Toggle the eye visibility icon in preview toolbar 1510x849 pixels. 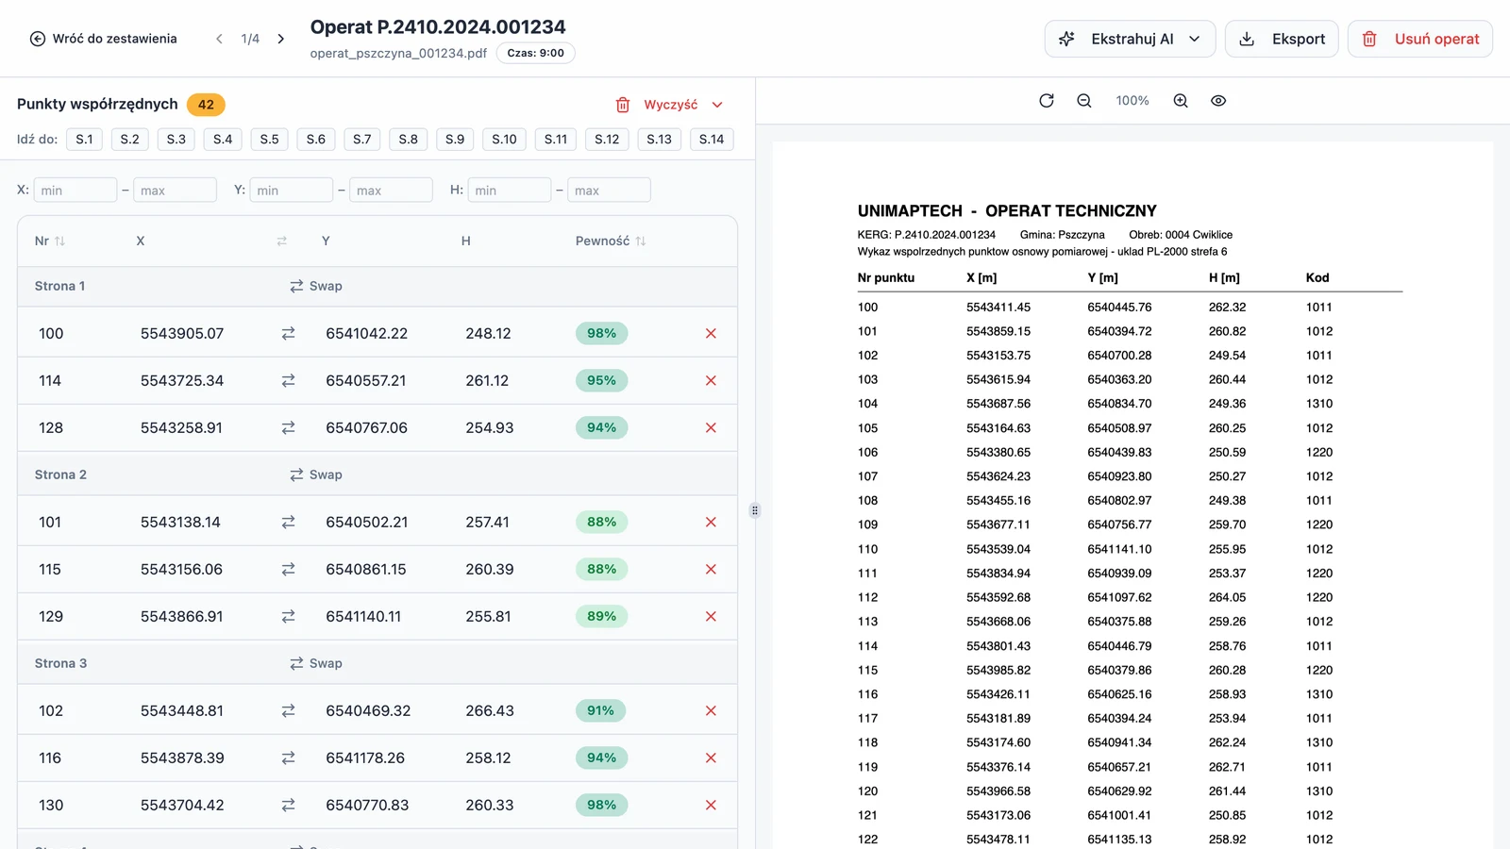coord(1218,101)
